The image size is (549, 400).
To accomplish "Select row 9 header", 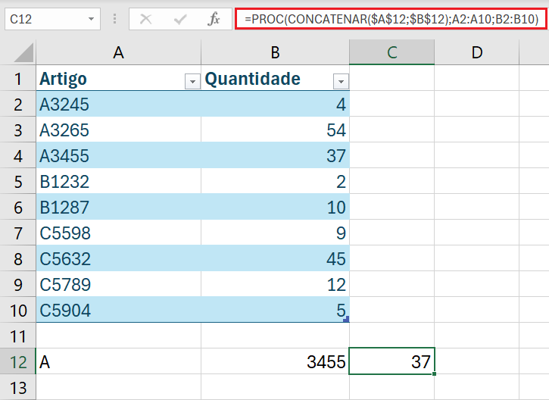I will click(18, 284).
